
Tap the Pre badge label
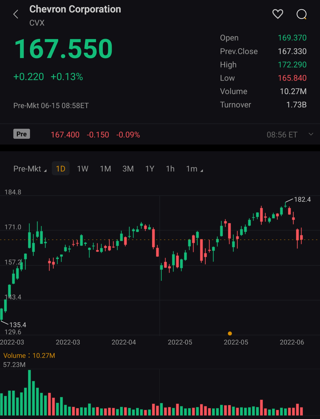click(22, 134)
